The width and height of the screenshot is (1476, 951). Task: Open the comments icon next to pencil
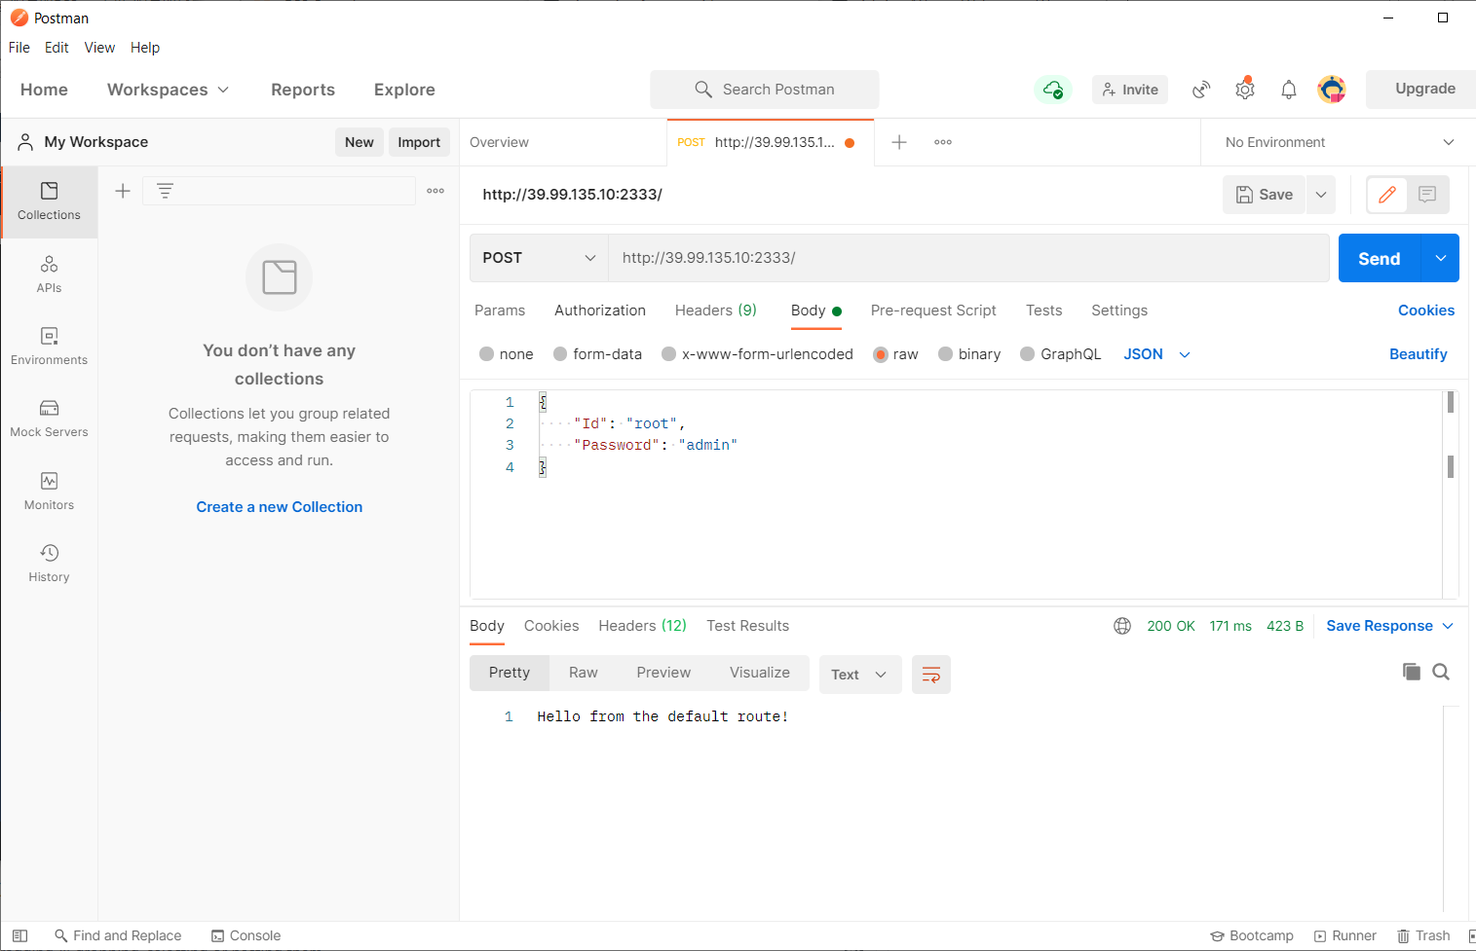tap(1427, 195)
